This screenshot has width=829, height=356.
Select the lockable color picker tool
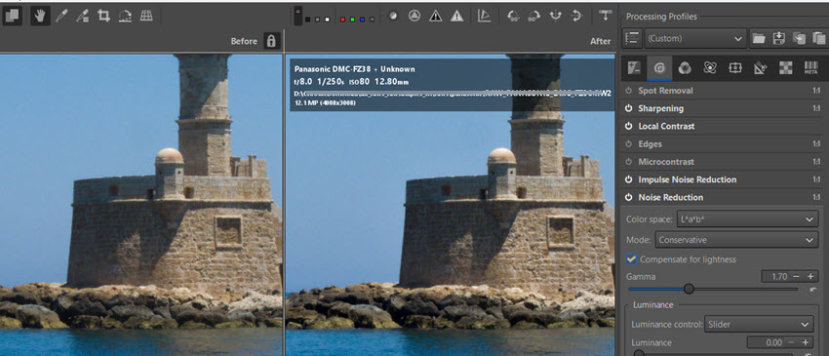[82, 16]
